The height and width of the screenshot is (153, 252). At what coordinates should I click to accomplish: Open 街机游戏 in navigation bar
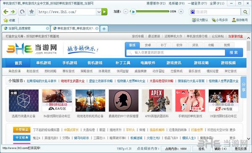(95, 63)
